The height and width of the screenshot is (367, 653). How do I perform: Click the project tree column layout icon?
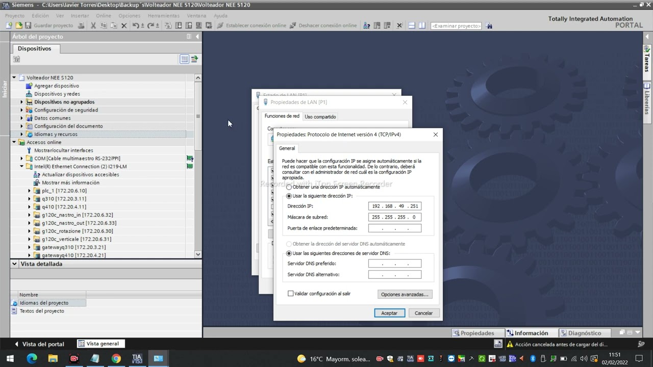(189, 37)
